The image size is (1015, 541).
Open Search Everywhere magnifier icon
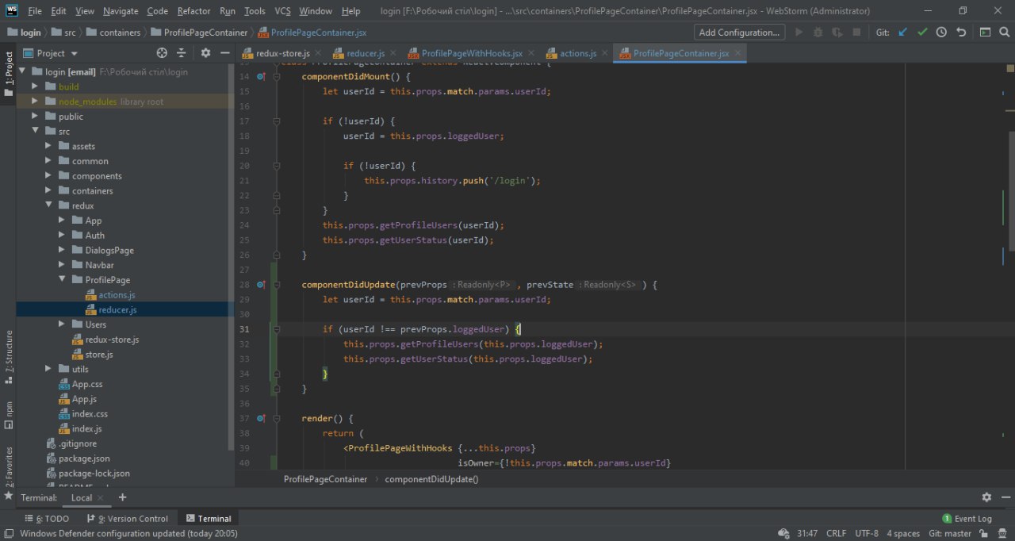(1004, 33)
